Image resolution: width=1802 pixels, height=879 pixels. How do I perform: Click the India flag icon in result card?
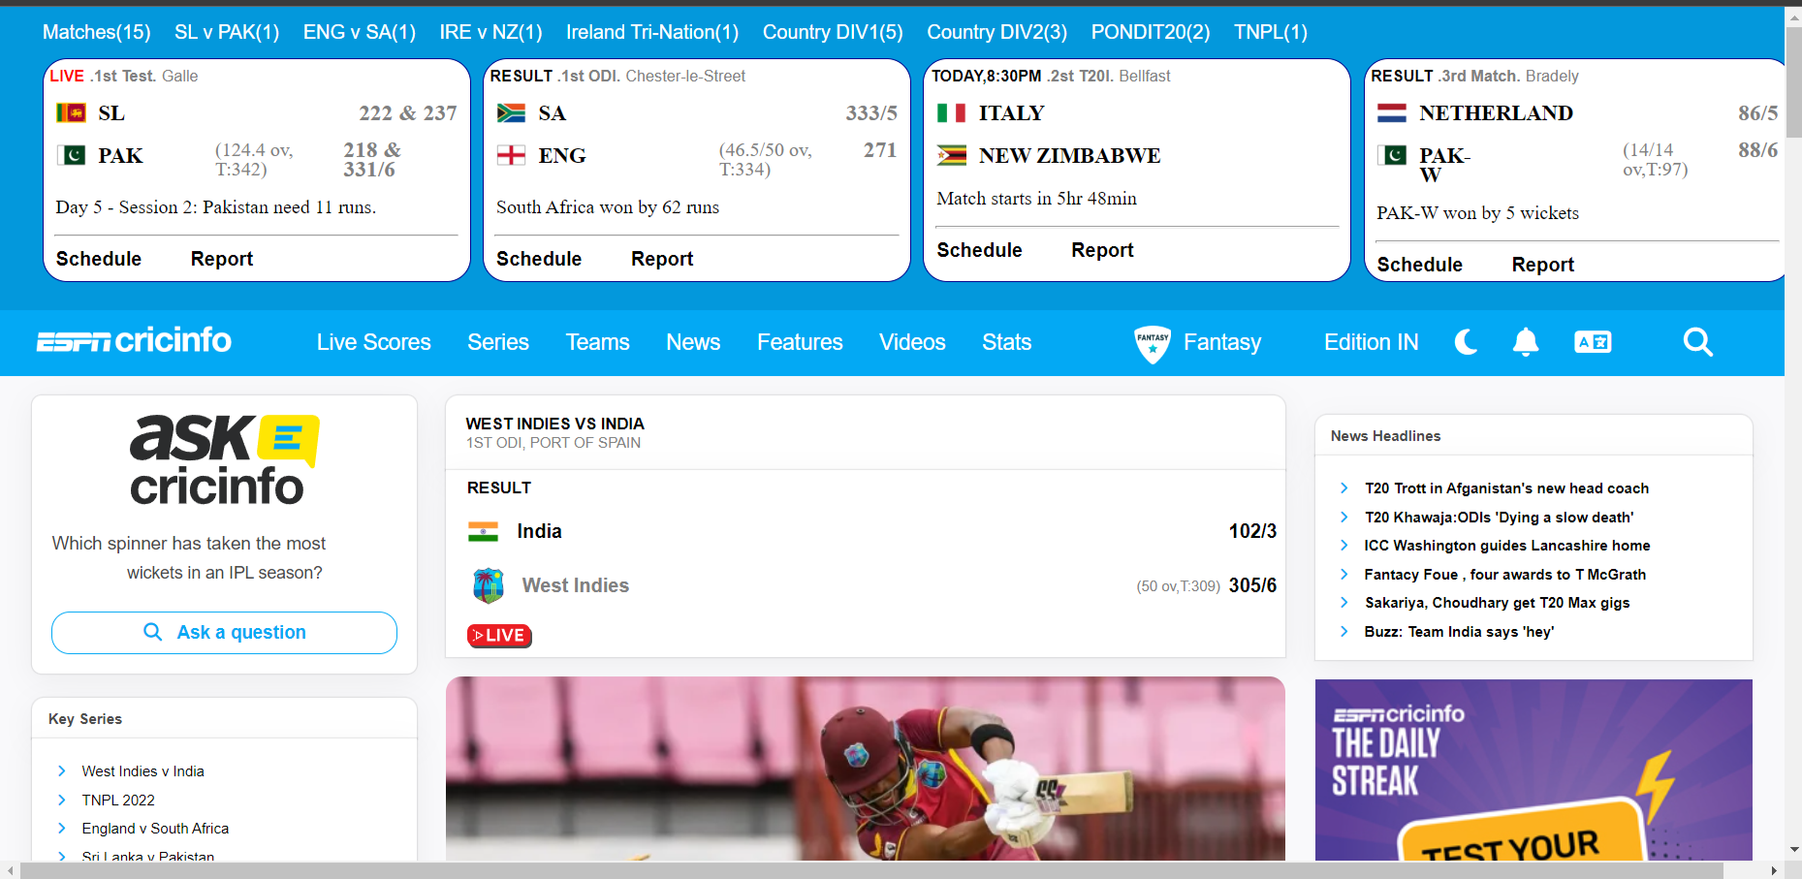(x=483, y=531)
